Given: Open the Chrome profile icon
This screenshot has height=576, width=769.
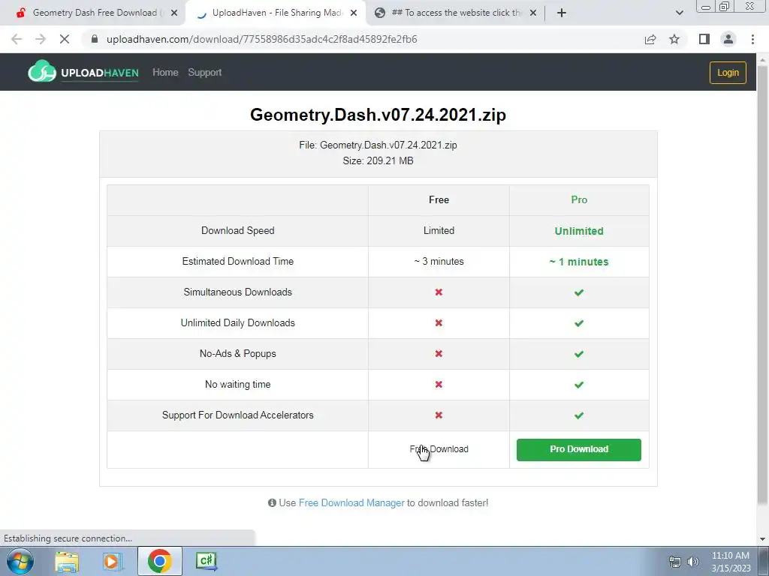Looking at the screenshot, I should coord(728,39).
